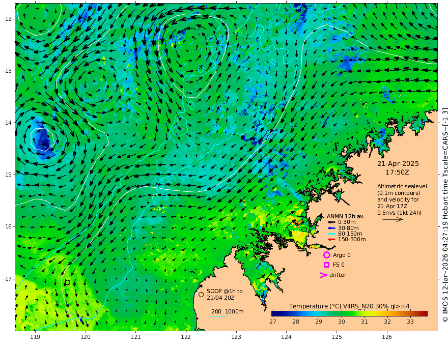Click the 122 longitude axis label
The image size is (448, 346).
(186, 337)
